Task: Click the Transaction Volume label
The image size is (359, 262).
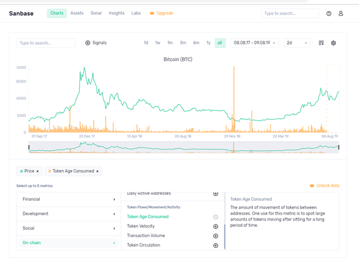Action: coord(146,236)
